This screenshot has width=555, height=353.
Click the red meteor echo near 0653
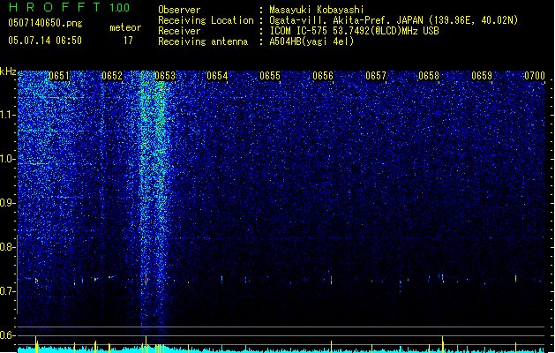tap(146, 279)
